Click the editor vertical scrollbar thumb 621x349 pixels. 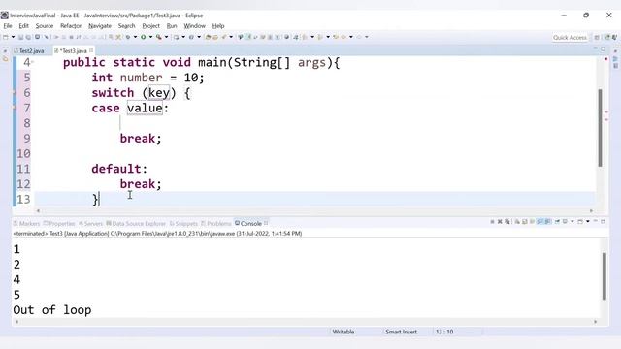pyautogui.click(x=600, y=128)
